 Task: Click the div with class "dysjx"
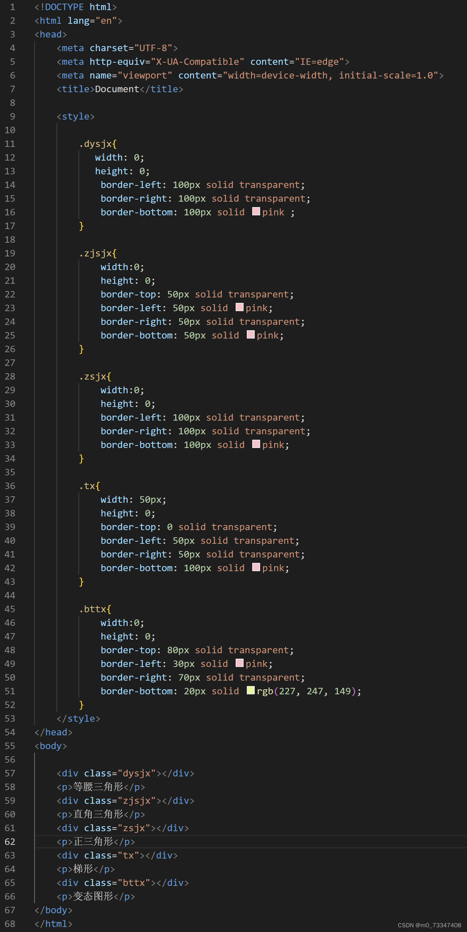[x=126, y=773]
